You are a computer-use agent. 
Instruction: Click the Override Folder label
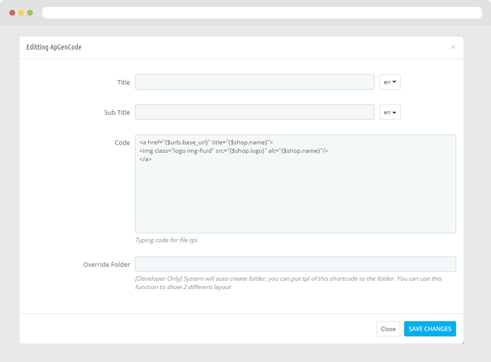point(107,265)
